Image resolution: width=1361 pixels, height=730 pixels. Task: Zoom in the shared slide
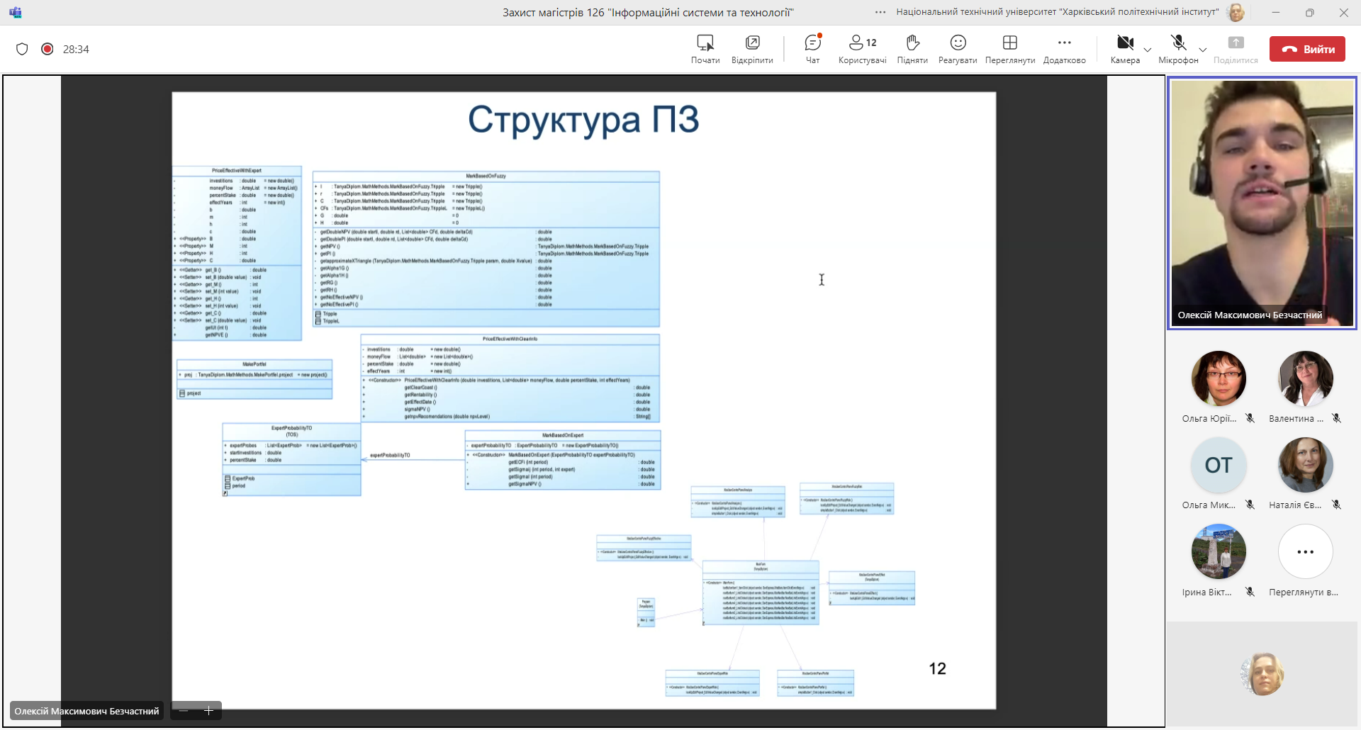click(209, 711)
